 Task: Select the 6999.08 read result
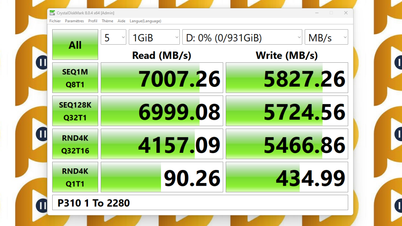[162, 111]
